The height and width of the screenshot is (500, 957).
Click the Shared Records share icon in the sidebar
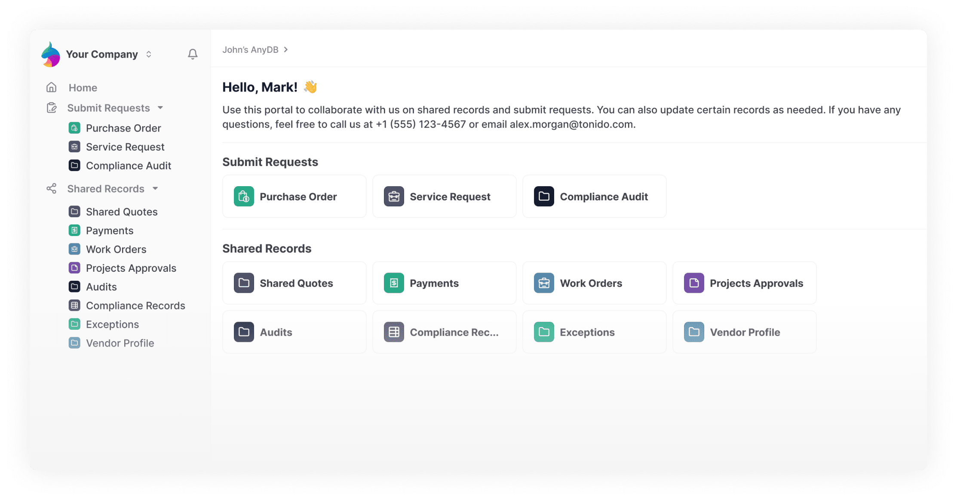[x=52, y=189]
